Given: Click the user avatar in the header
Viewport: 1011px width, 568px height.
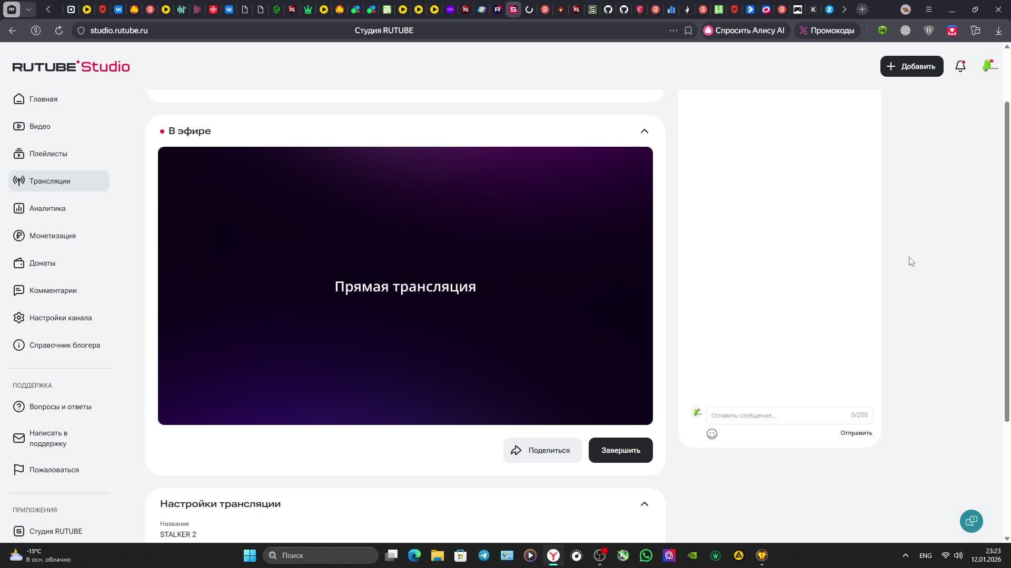Looking at the screenshot, I should (x=989, y=66).
